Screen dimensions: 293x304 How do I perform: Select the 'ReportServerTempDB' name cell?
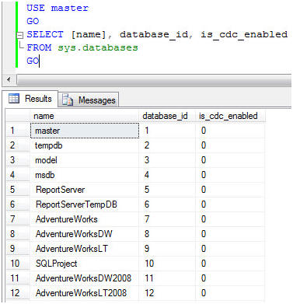click(85, 204)
